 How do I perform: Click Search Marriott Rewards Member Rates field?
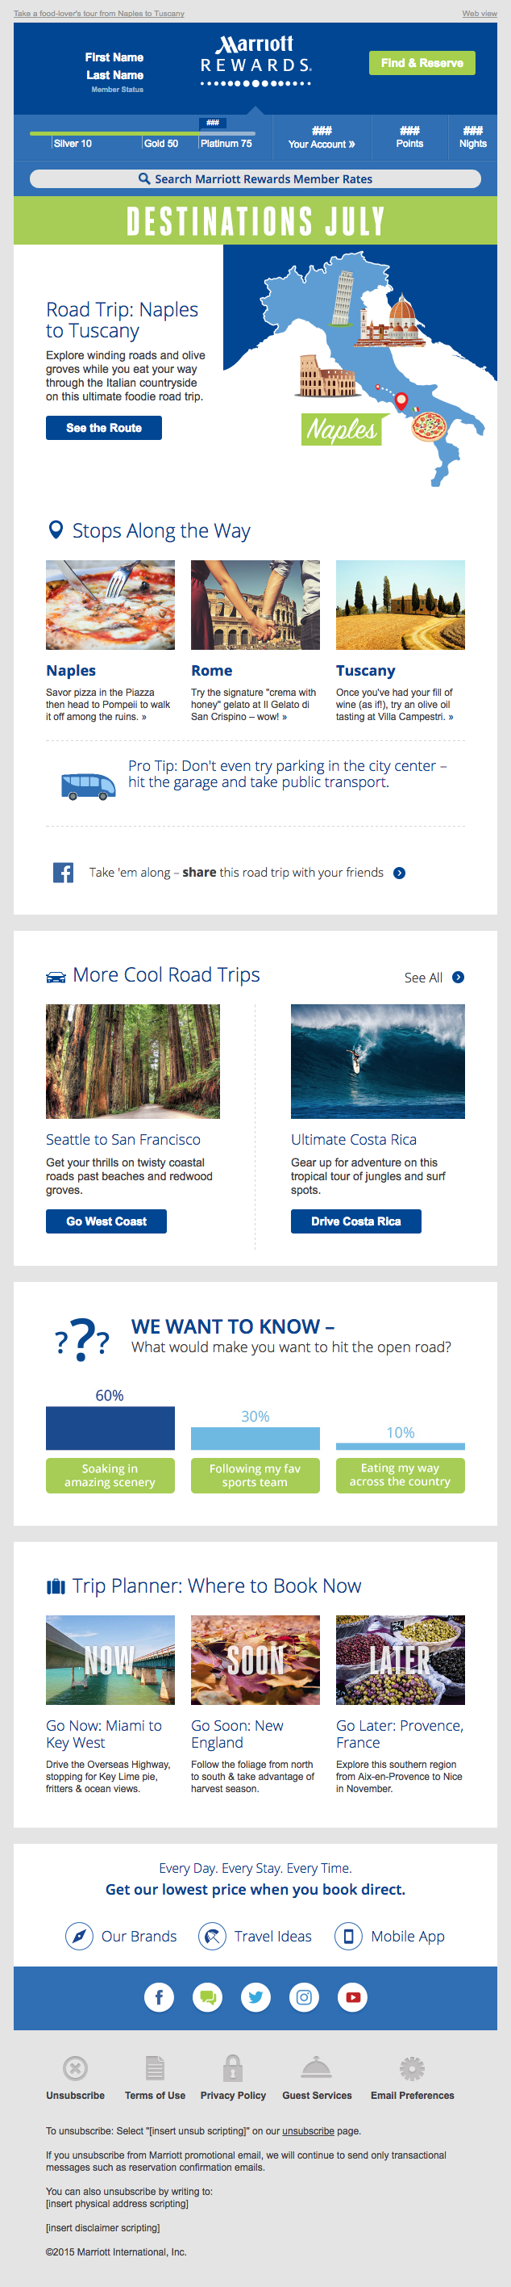255,178
